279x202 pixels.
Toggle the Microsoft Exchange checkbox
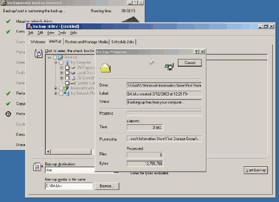[61, 88]
